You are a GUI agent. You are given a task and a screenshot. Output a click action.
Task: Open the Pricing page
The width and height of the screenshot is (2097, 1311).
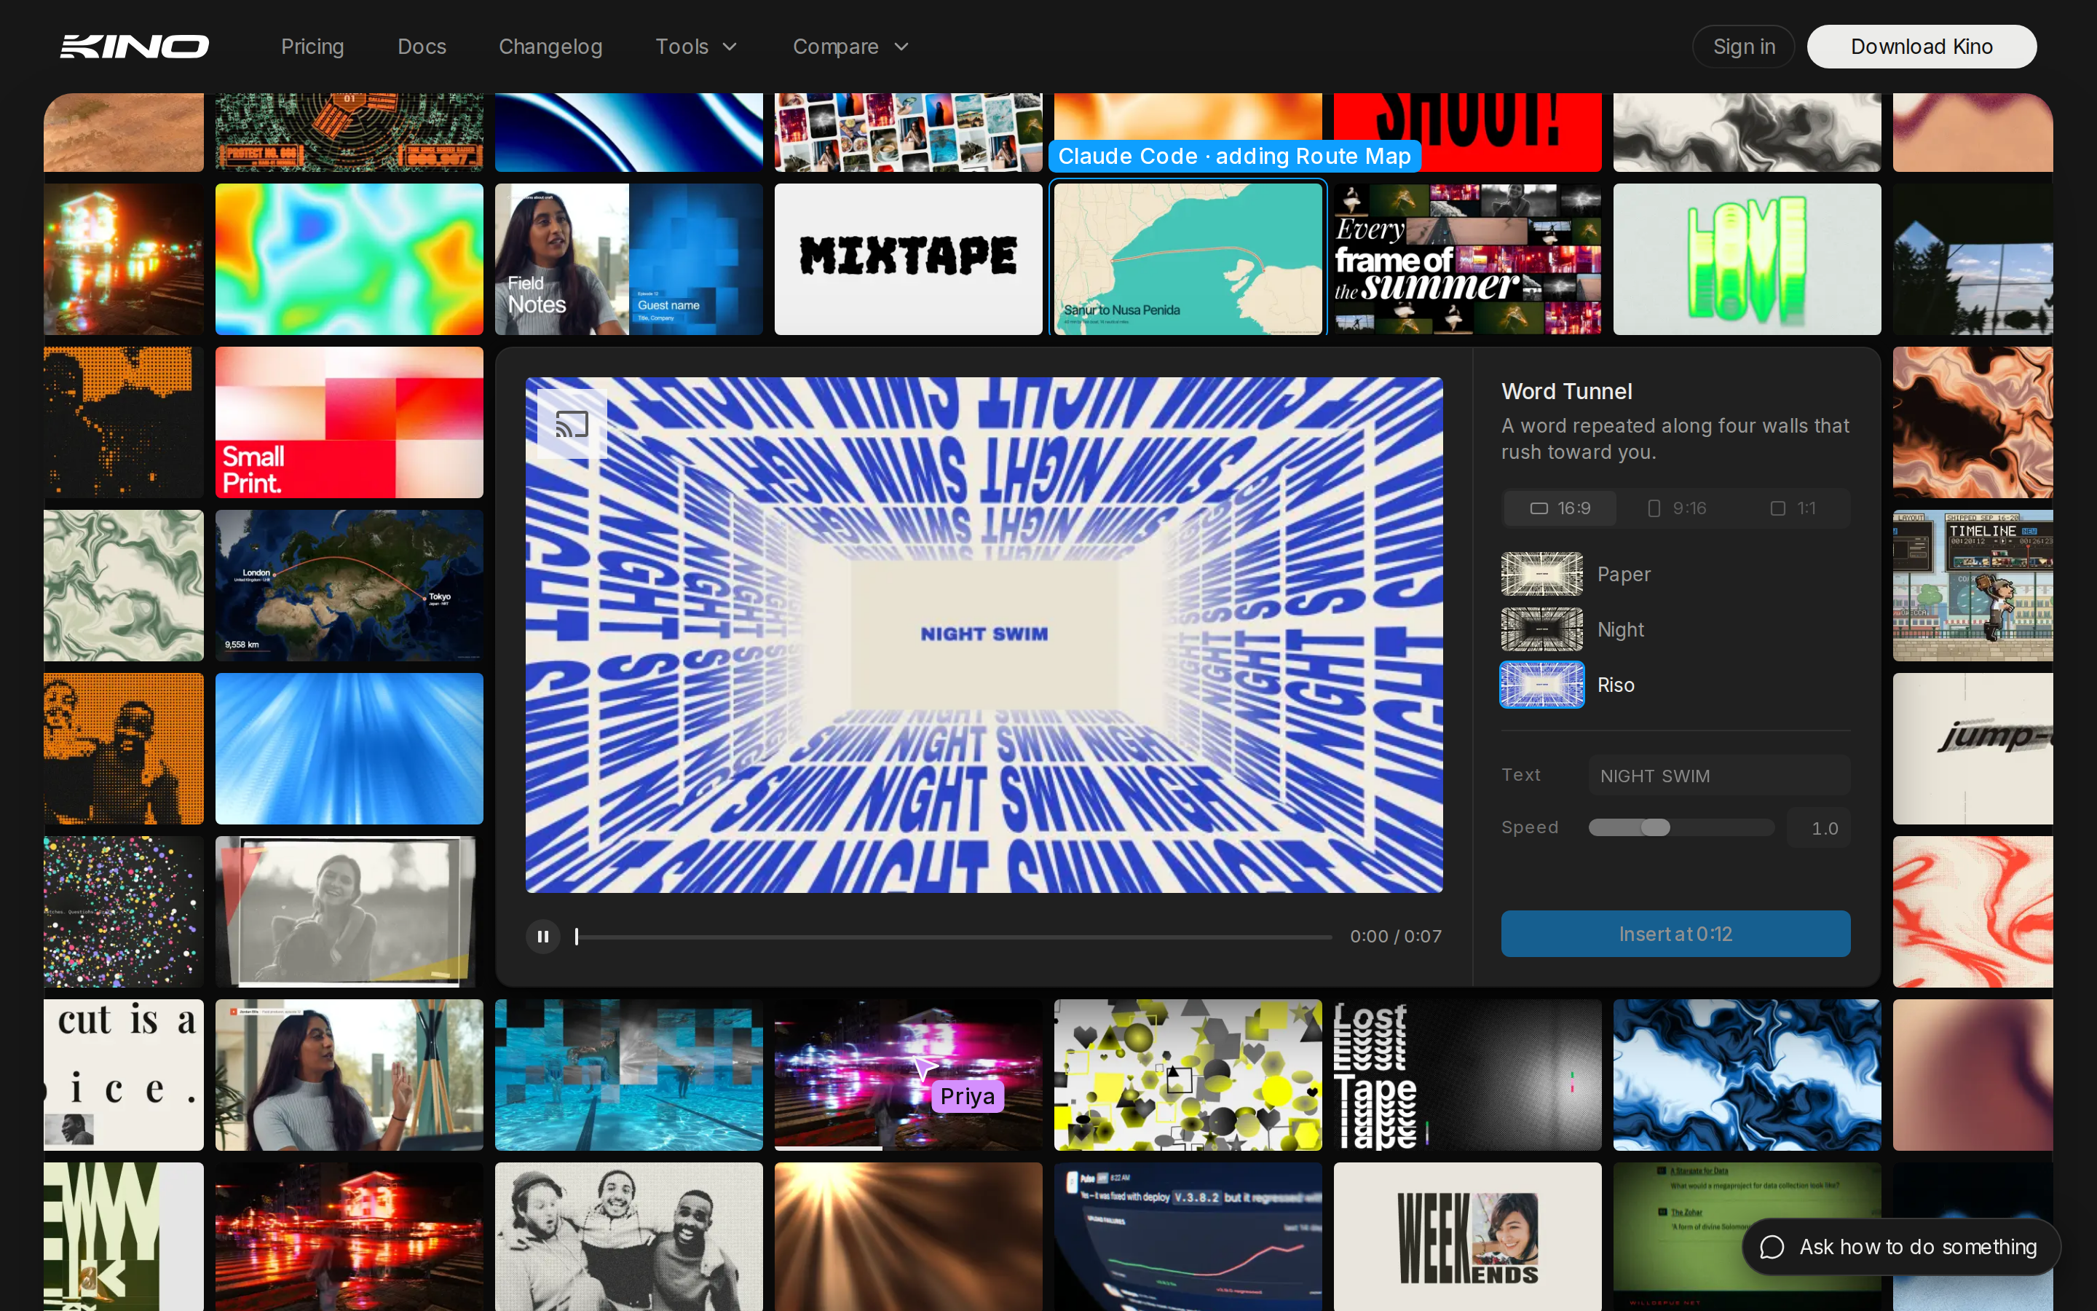(312, 47)
